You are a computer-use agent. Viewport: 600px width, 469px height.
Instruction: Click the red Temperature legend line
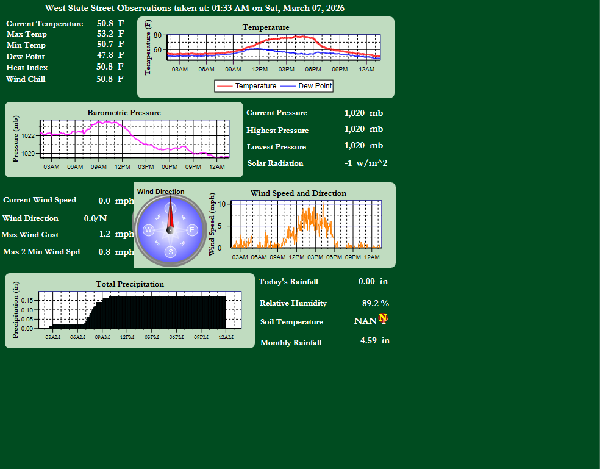tap(225, 86)
